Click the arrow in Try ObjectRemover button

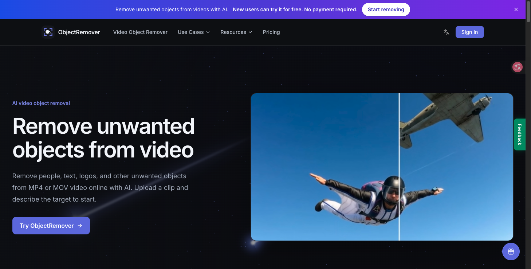pyautogui.click(x=80, y=226)
